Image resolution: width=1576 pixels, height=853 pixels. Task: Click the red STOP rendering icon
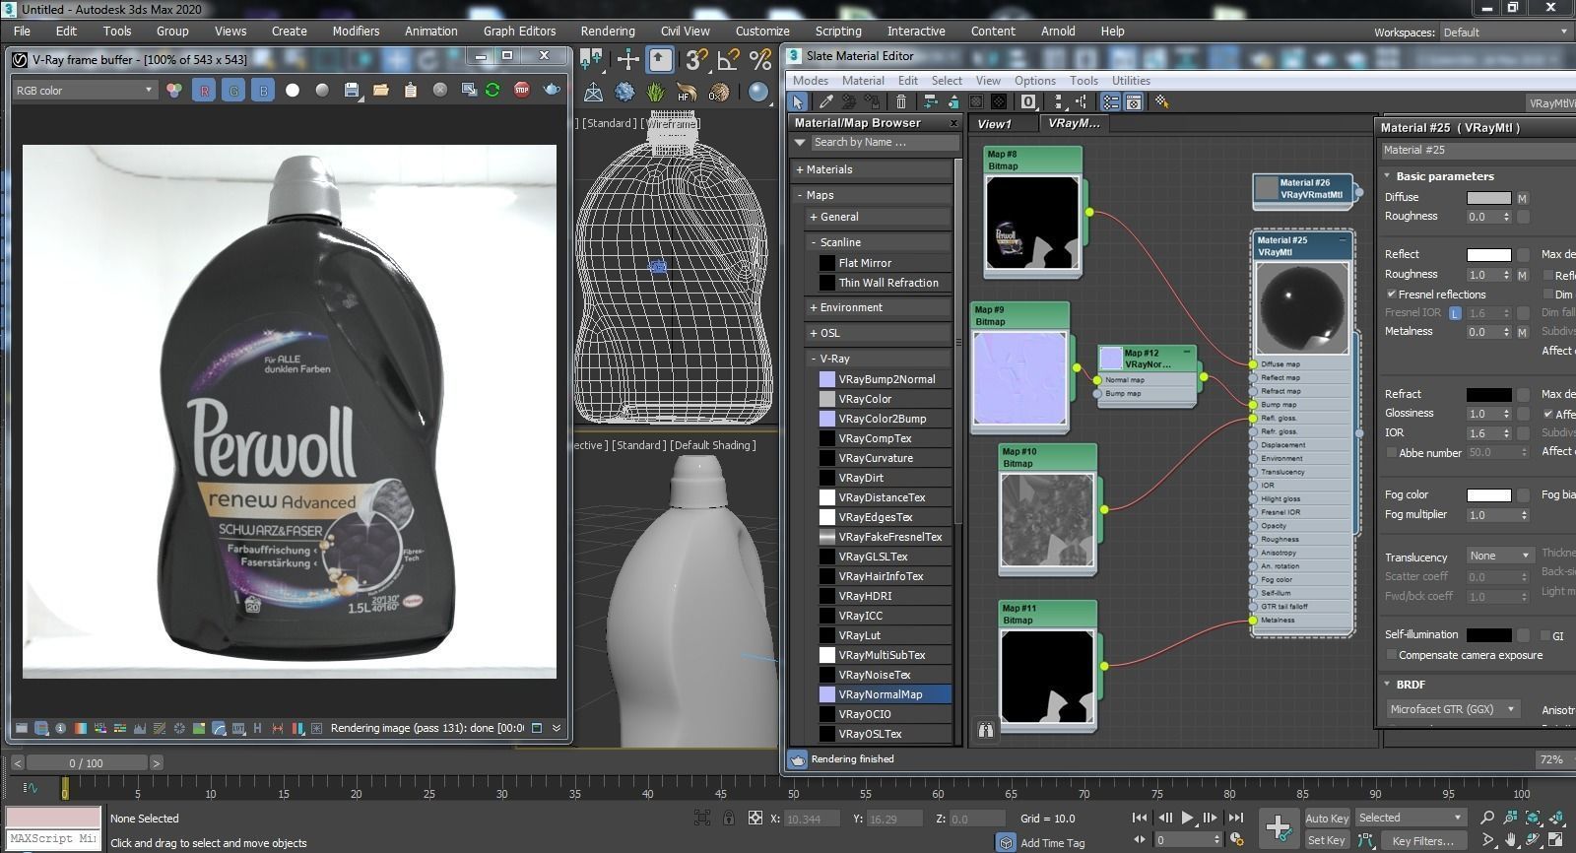[x=521, y=90]
